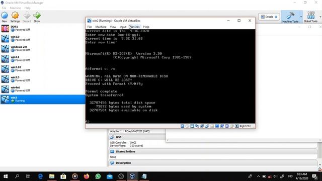Image resolution: width=322 pixels, height=181 pixels.
Task: Select the running win2 virtual machine
Action: pyautogui.click(x=42, y=100)
